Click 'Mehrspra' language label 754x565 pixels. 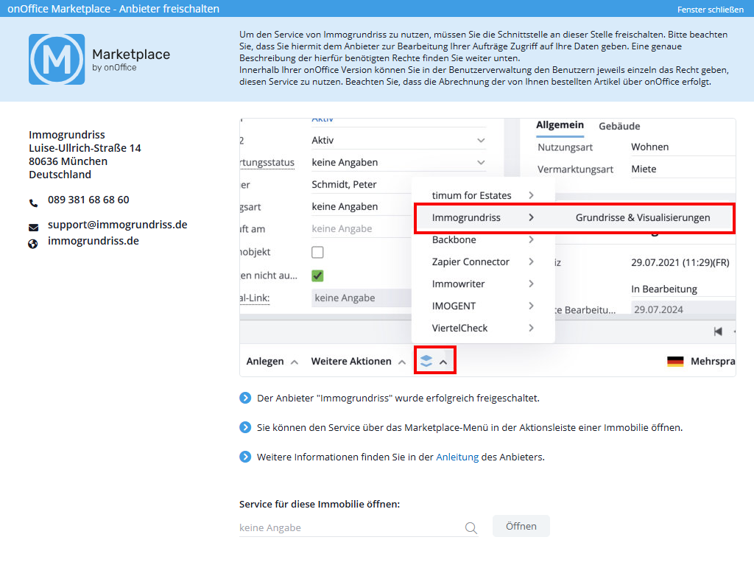click(x=713, y=362)
